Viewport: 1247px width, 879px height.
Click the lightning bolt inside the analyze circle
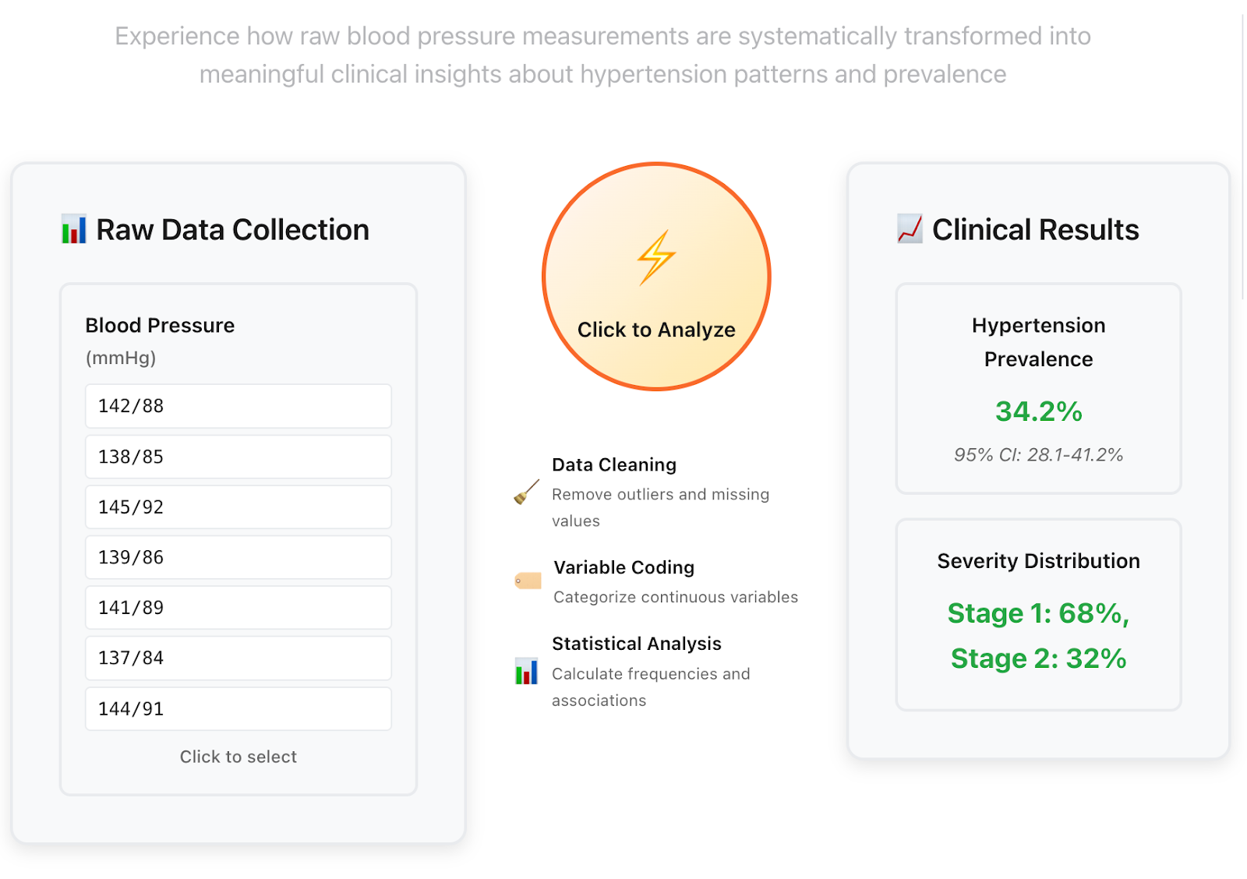coord(656,257)
